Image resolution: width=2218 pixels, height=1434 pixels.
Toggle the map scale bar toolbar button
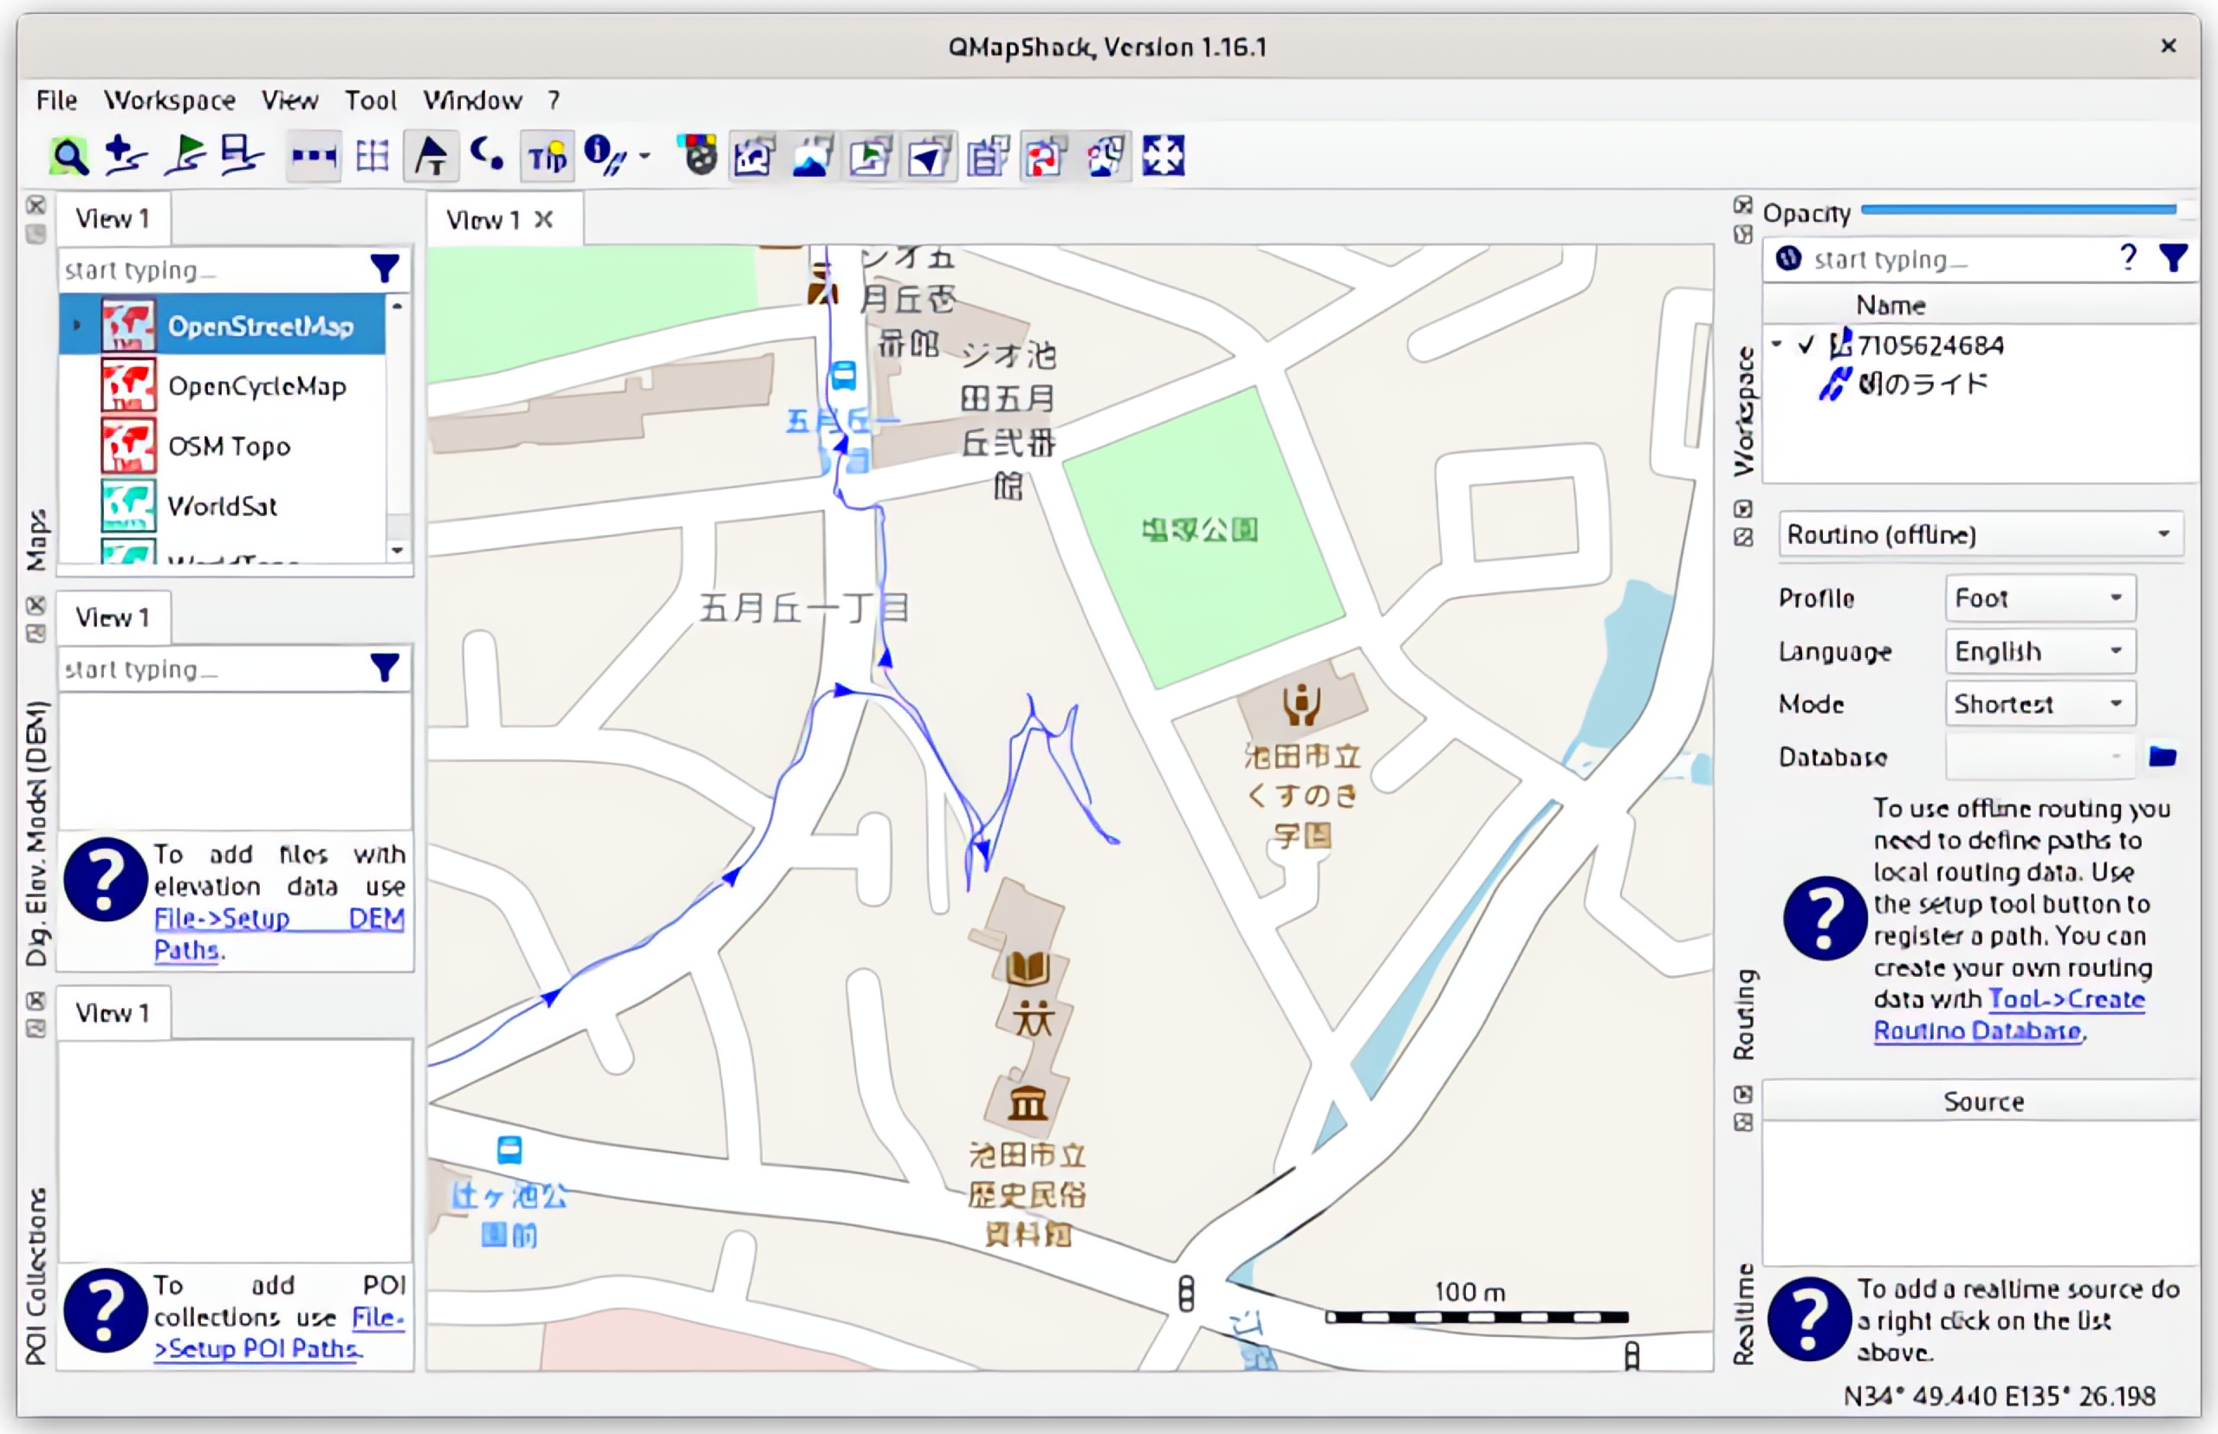313,156
